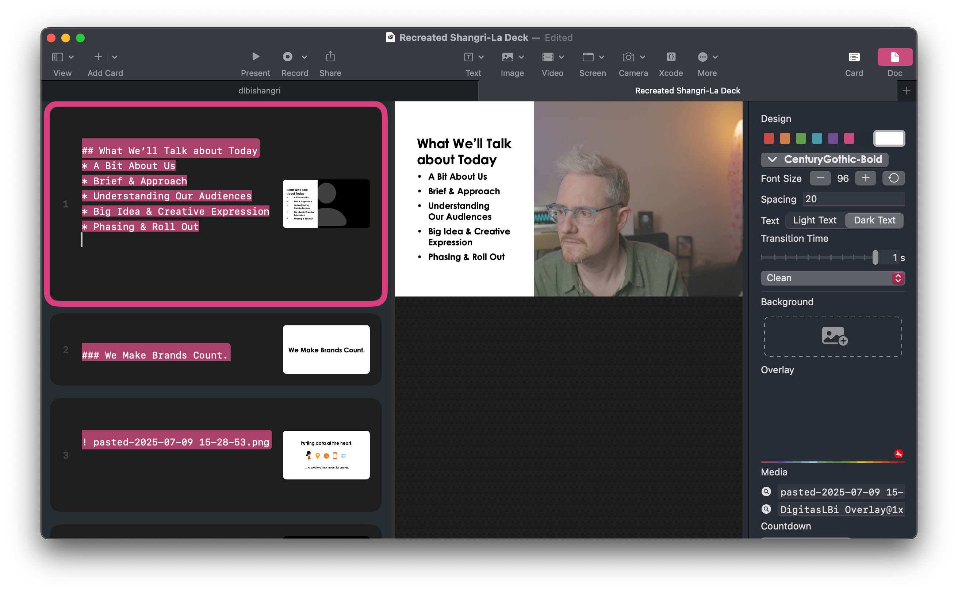This screenshot has width=958, height=593.
Task: Open the CenturyGothic-Bold font selector
Action: click(x=824, y=159)
